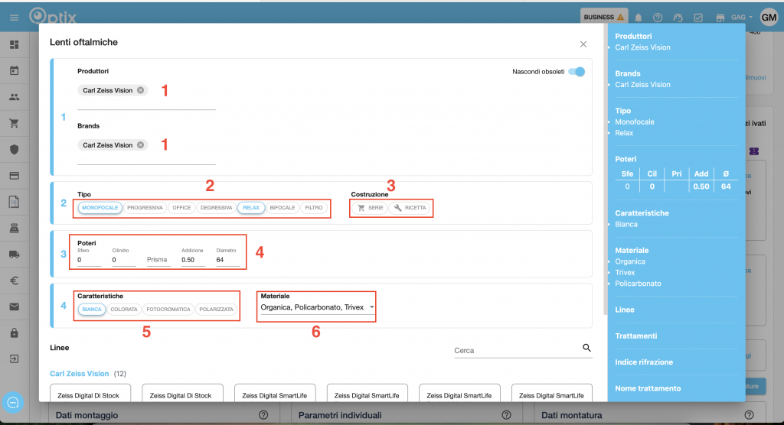This screenshot has width=784, height=425.
Task: Click the support headset icon
Action: [678, 18]
